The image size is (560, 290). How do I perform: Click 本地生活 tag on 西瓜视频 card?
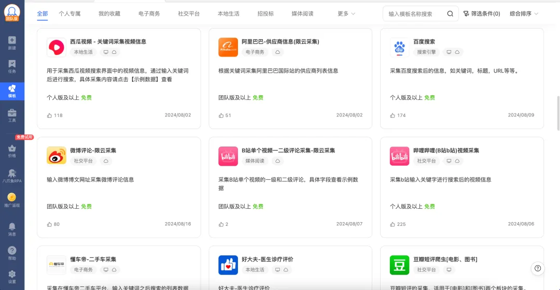pos(83,52)
